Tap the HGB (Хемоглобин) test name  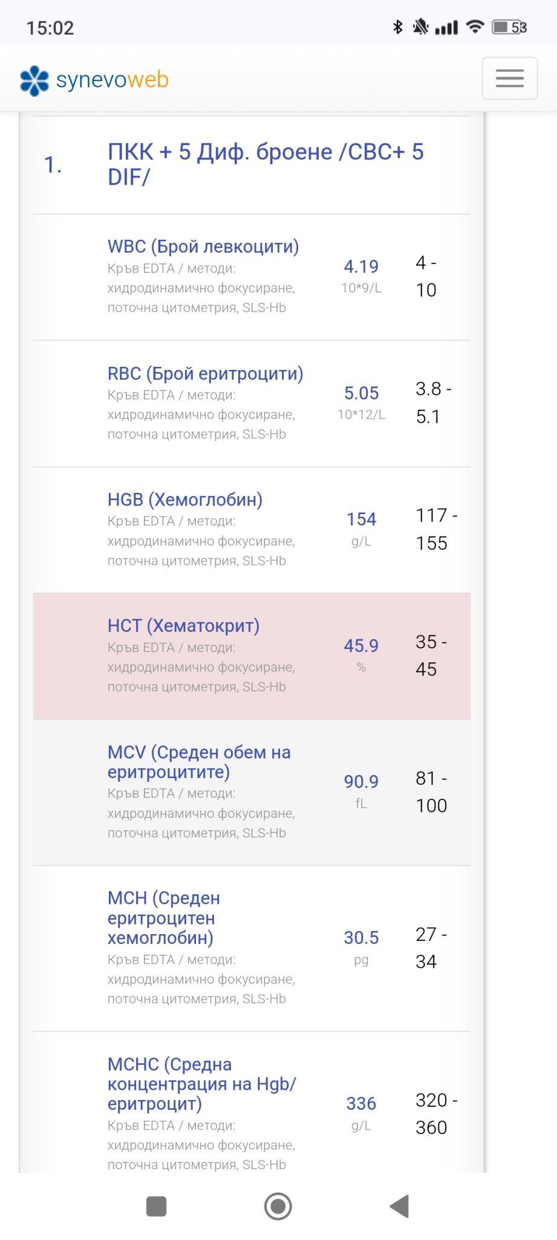coord(185,500)
